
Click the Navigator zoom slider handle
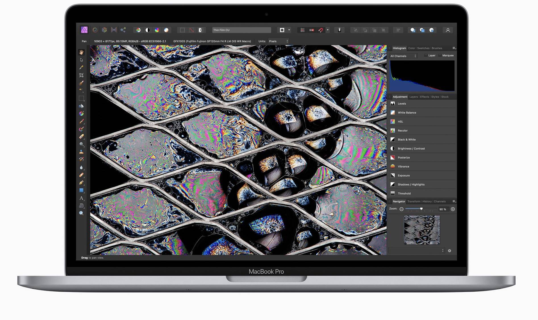[x=421, y=209]
